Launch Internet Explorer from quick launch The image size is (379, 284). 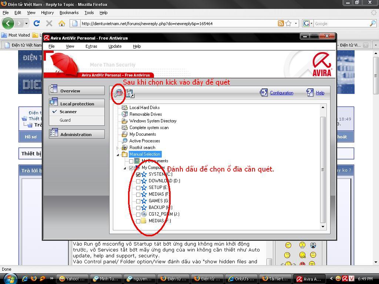[x=25, y=279]
